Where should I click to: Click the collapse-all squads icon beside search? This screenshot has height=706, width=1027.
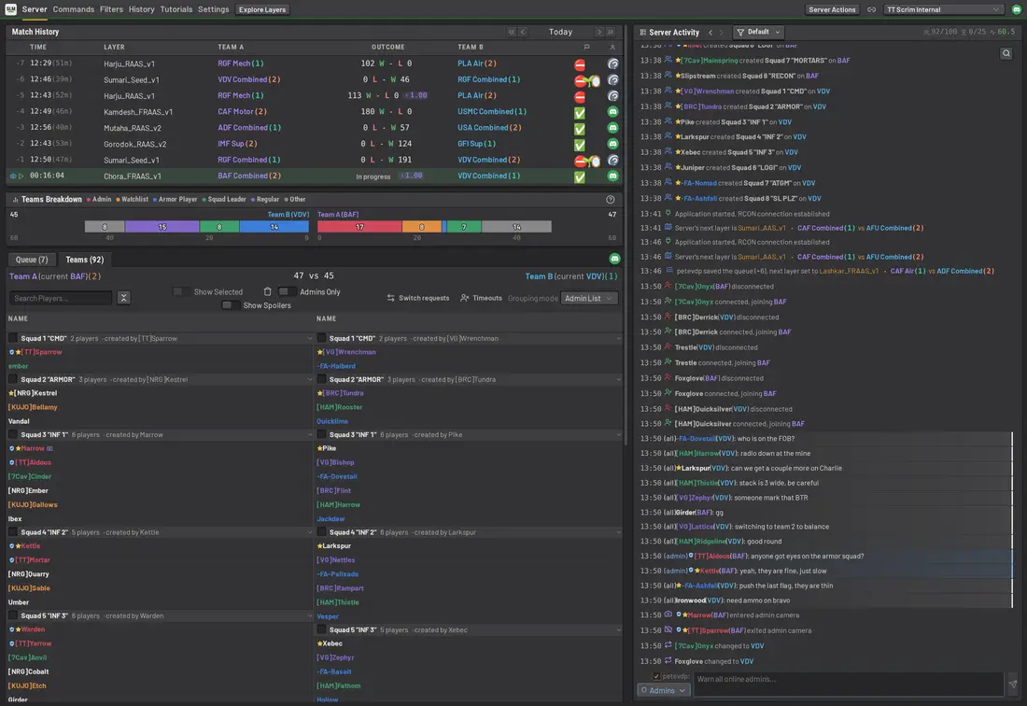[x=123, y=298]
